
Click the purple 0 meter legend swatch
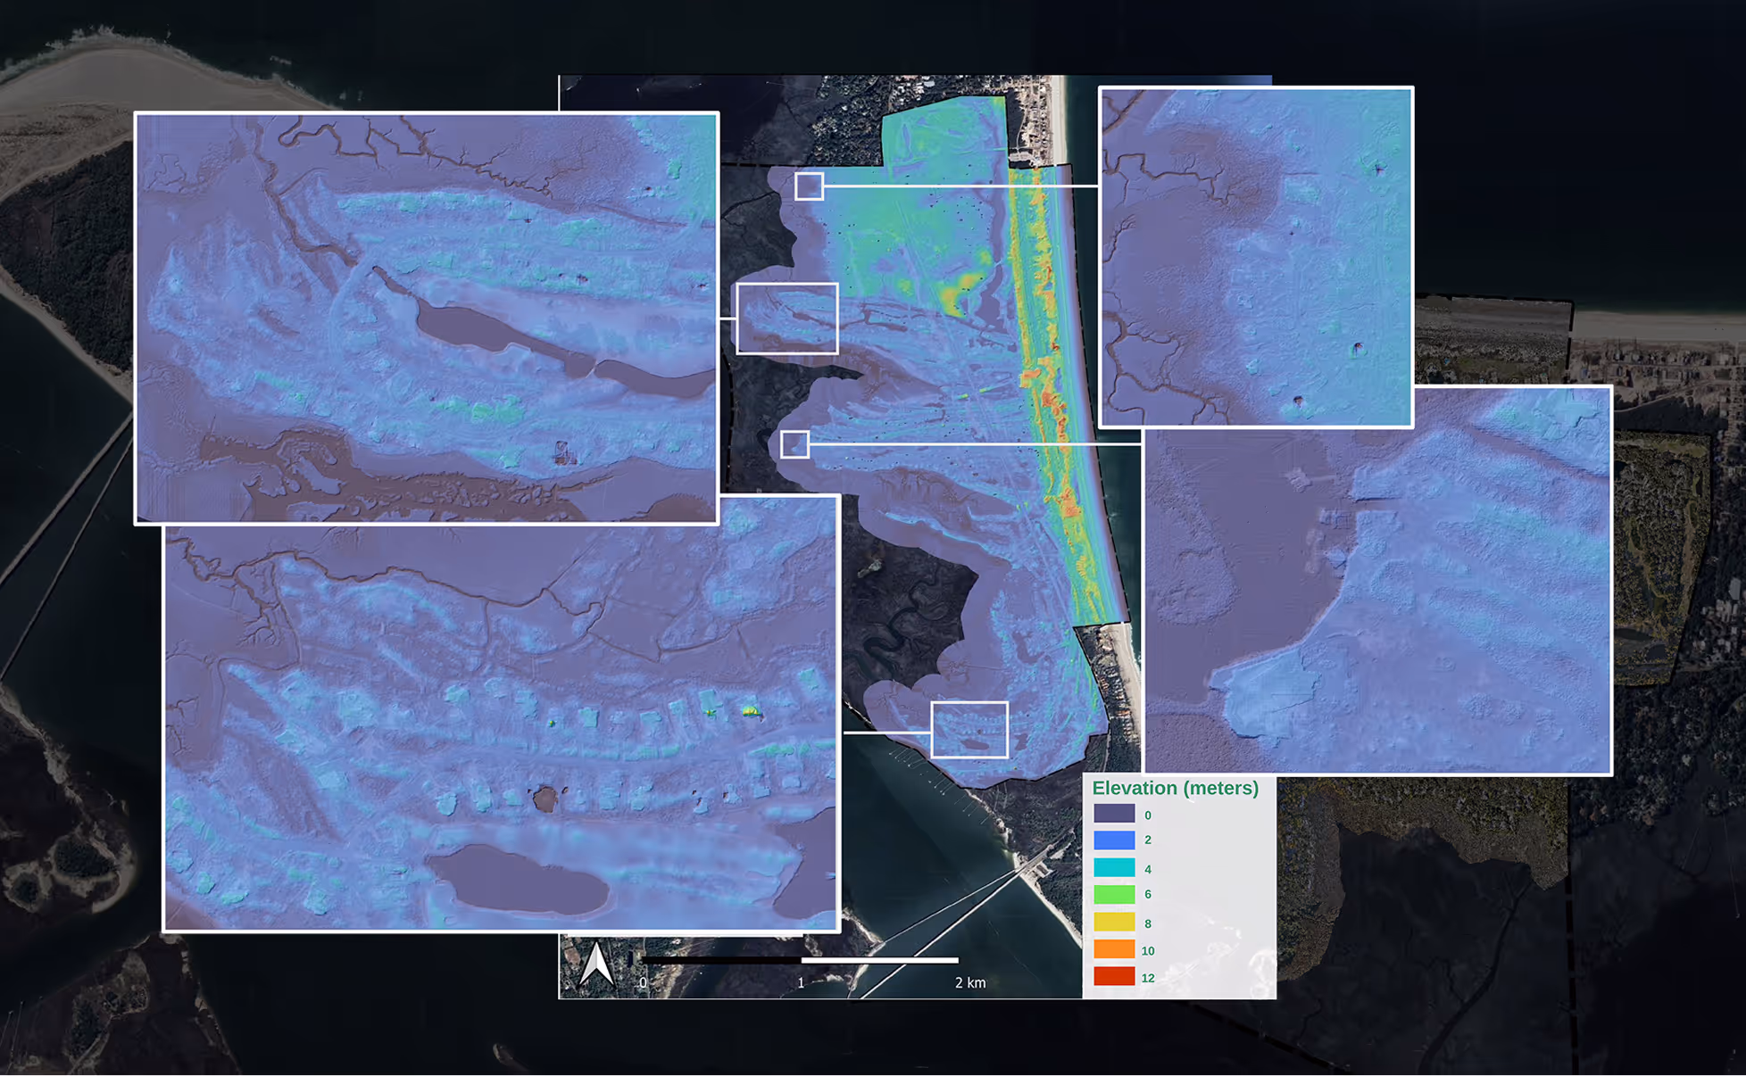coord(1114,814)
